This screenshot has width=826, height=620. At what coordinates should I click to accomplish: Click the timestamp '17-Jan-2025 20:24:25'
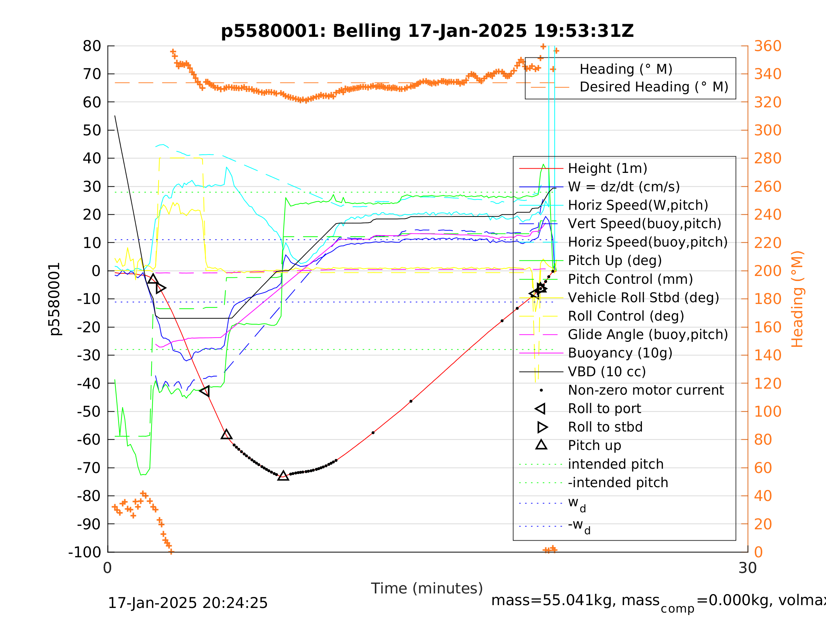pyautogui.click(x=188, y=603)
